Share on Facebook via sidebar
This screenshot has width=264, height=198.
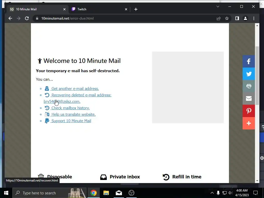[x=249, y=61]
